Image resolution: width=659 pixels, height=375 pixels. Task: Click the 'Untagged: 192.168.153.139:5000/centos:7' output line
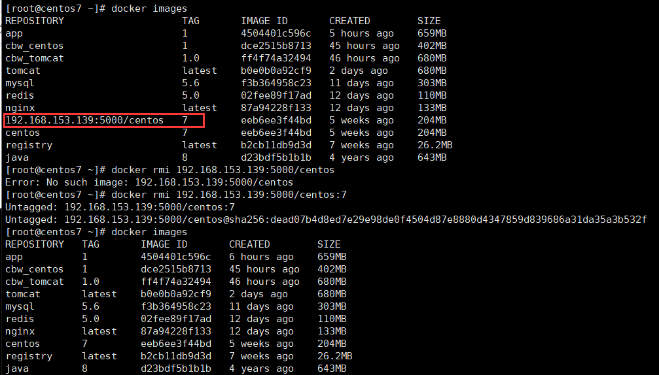click(x=120, y=207)
